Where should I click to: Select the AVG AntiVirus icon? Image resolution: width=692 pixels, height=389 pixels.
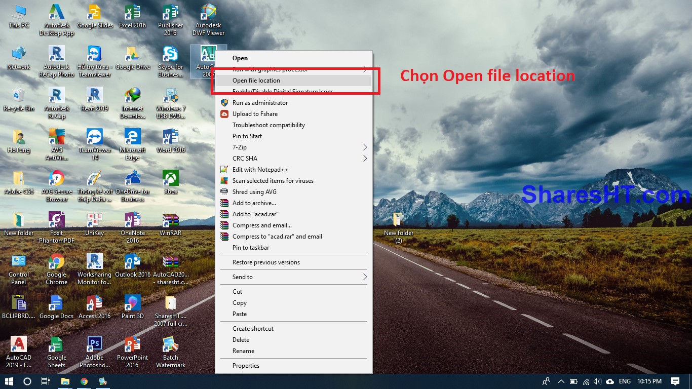click(x=57, y=145)
